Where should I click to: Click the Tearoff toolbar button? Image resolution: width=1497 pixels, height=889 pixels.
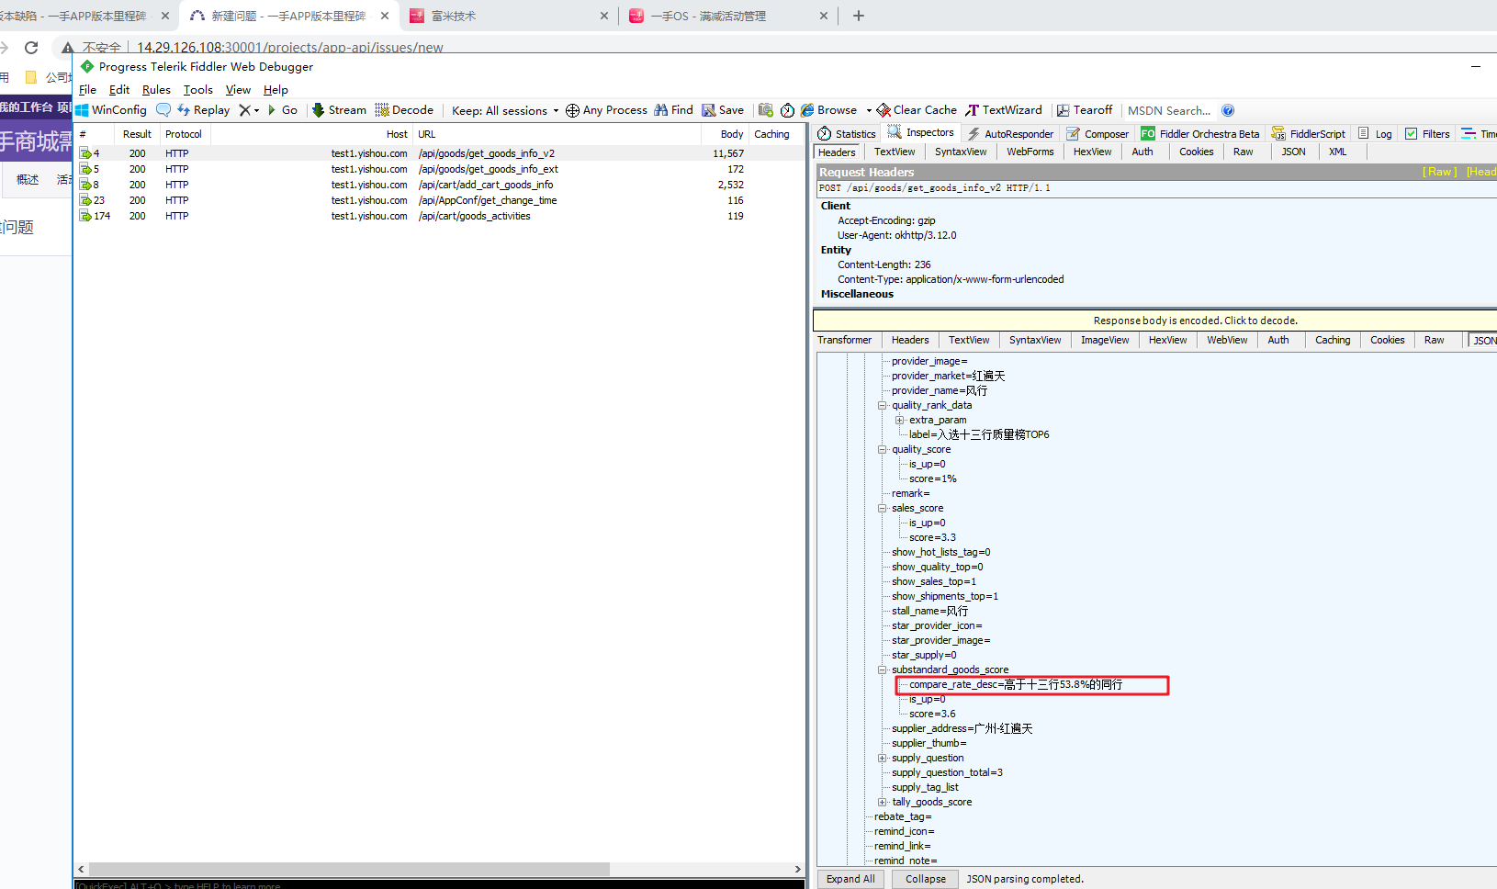coord(1085,110)
